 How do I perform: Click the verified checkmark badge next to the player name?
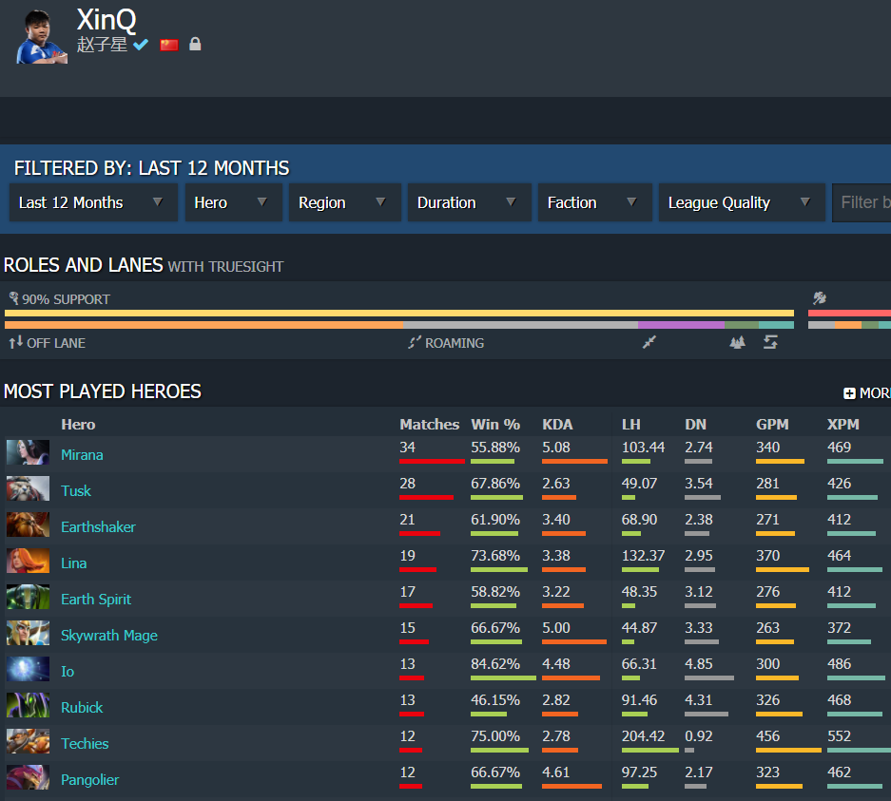click(141, 45)
